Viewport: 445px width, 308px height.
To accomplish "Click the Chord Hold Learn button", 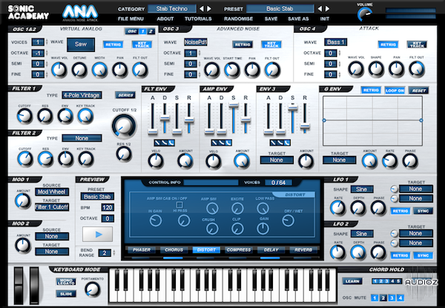I will coord(352,281).
